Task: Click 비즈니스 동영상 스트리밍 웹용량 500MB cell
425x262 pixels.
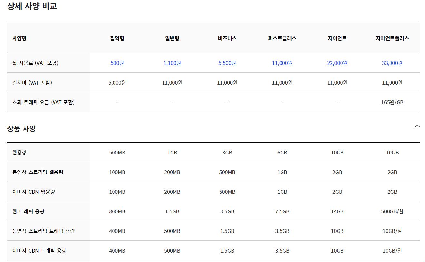Action: [x=227, y=172]
